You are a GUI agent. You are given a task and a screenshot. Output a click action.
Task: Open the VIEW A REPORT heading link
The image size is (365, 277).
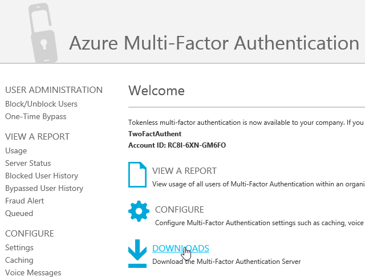tap(184, 170)
